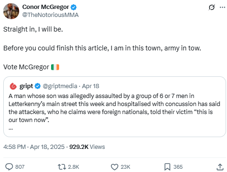Open the @griptmedia handle

60,86
